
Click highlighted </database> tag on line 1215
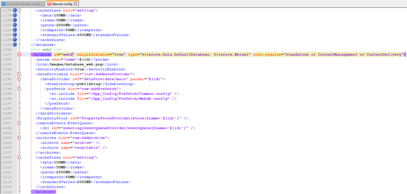pos(43,192)
